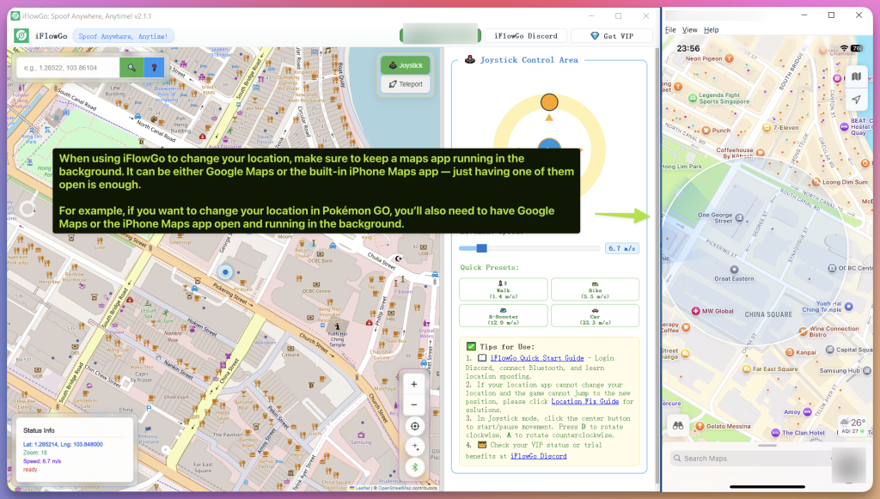Click the Spoof Anywhere, Anytime! badge
Image resolution: width=880 pixels, height=499 pixels.
click(x=123, y=36)
